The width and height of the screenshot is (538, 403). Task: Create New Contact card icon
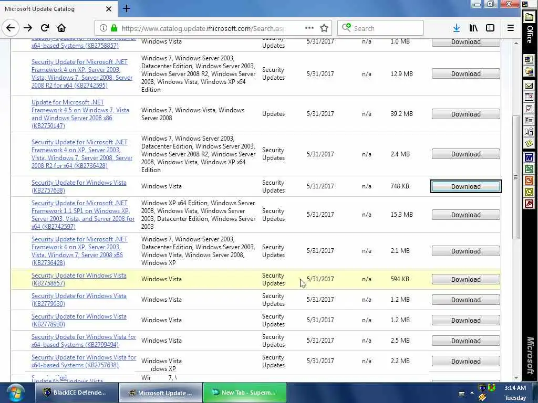click(529, 120)
